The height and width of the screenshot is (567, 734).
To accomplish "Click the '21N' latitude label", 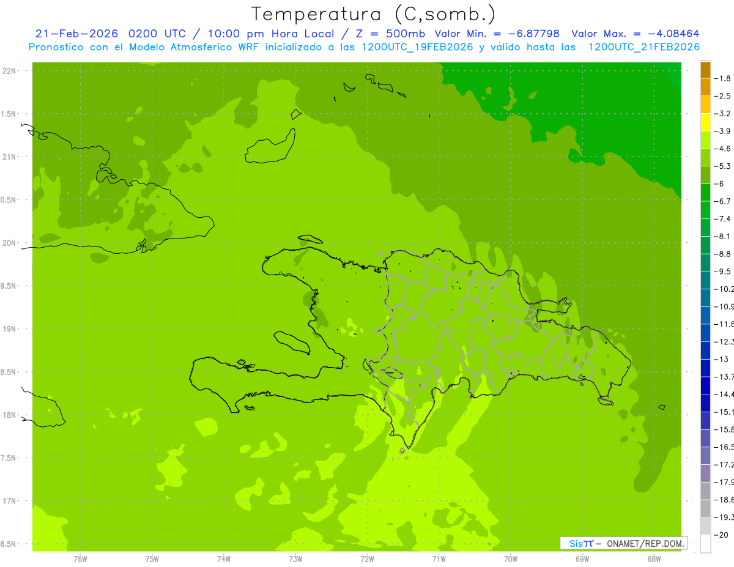I will (9, 157).
